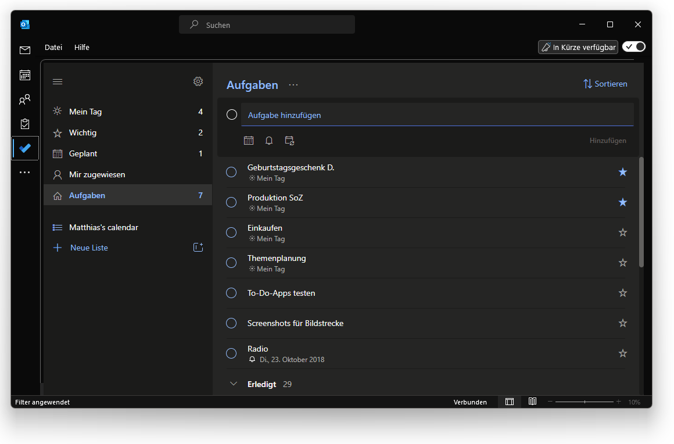Collapse the Erledigt section

[x=234, y=384]
